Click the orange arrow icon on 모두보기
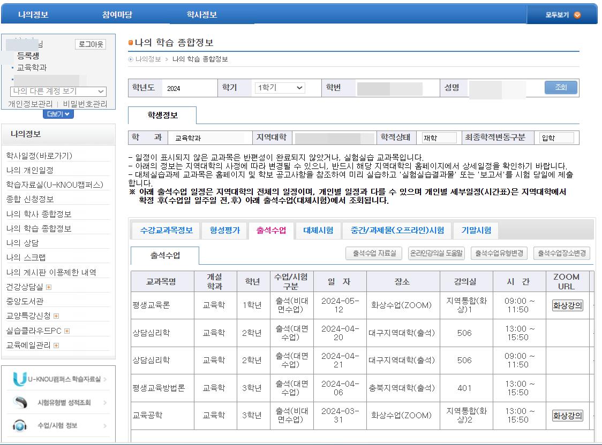602x445 pixels. pyautogui.click(x=577, y=15)
